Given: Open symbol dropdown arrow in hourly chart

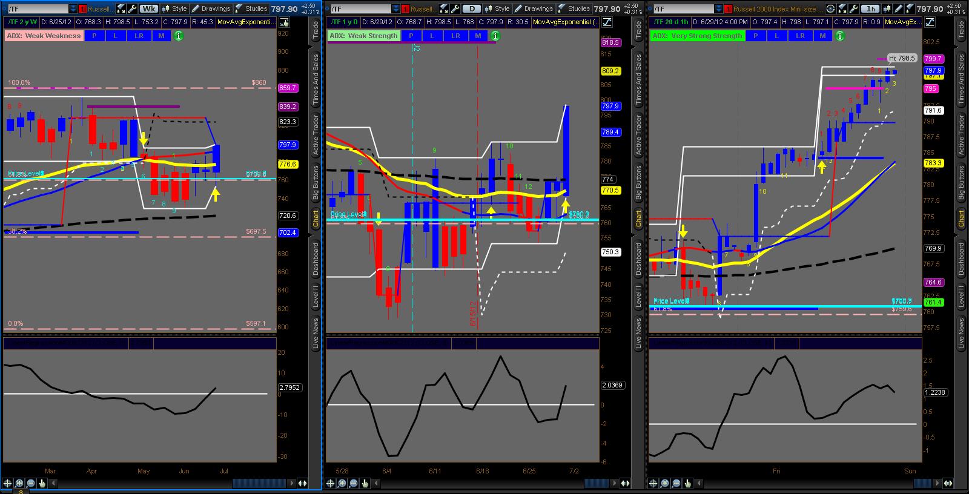Looking at the screenshot, I should coord(719,8).
